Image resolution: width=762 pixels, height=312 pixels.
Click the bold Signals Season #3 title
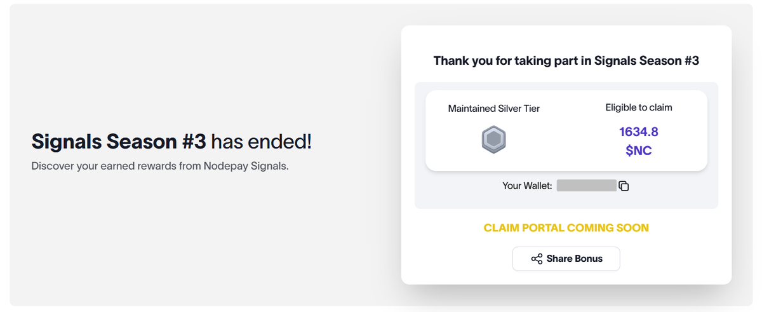pos(119,142)
